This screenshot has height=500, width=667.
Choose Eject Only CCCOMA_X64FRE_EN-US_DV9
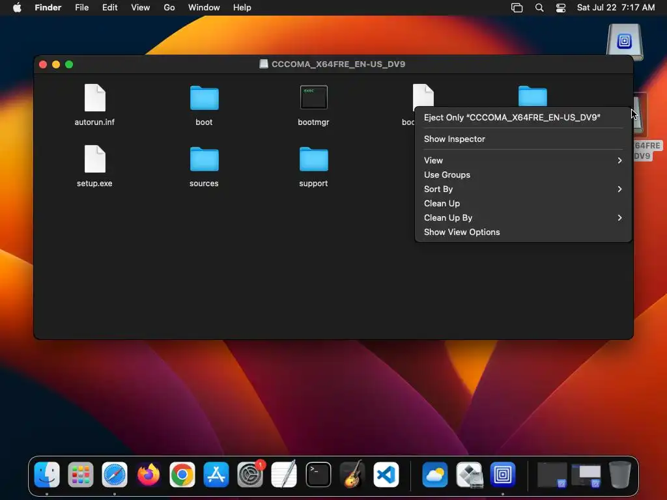[x=523, y=118]
